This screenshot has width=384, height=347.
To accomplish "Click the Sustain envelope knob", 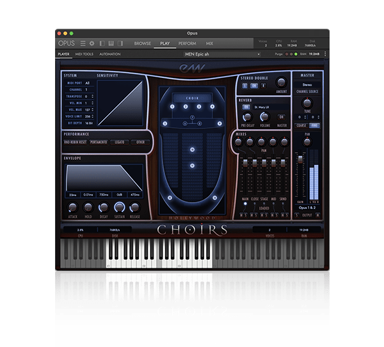I will pyautogui.click(x=118, y=207).
